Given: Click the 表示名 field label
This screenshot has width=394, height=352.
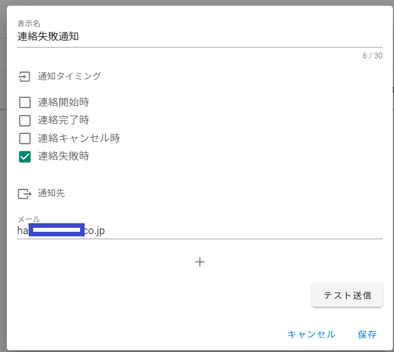Looking at the screenshot, I should [x=29, y=23].
